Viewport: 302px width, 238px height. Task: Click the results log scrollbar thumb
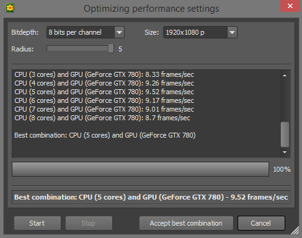click(x=285, y=134)
